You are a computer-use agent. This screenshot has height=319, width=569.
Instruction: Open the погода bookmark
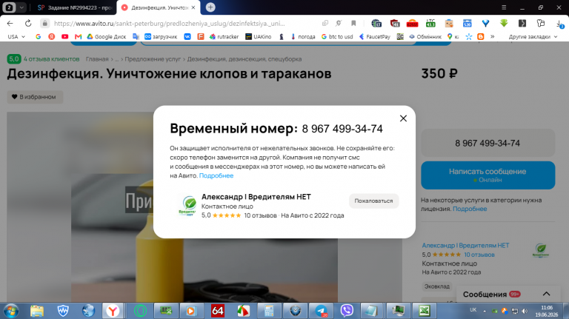point(303,36)
